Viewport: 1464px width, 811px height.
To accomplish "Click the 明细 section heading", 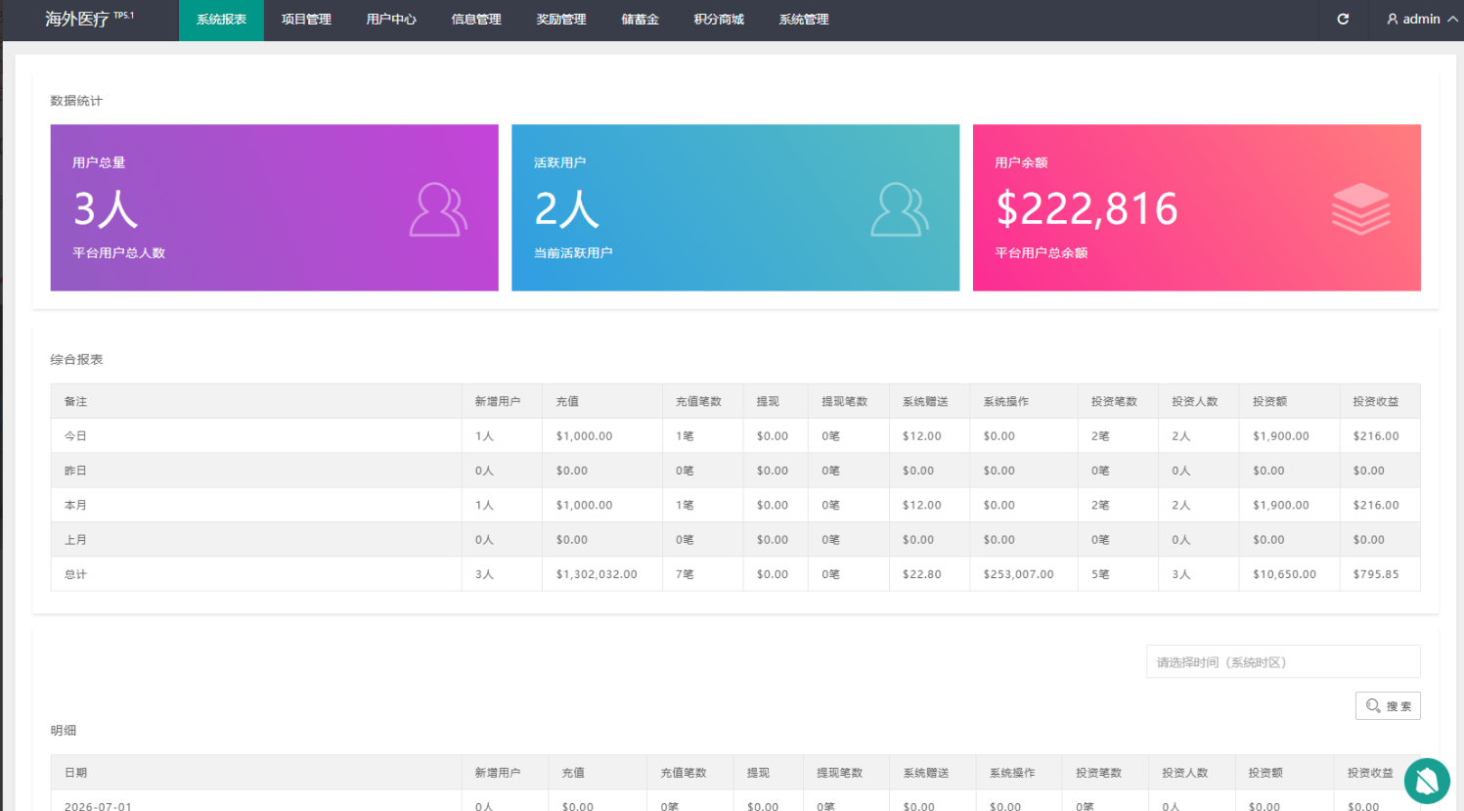I will click(64, 731).
